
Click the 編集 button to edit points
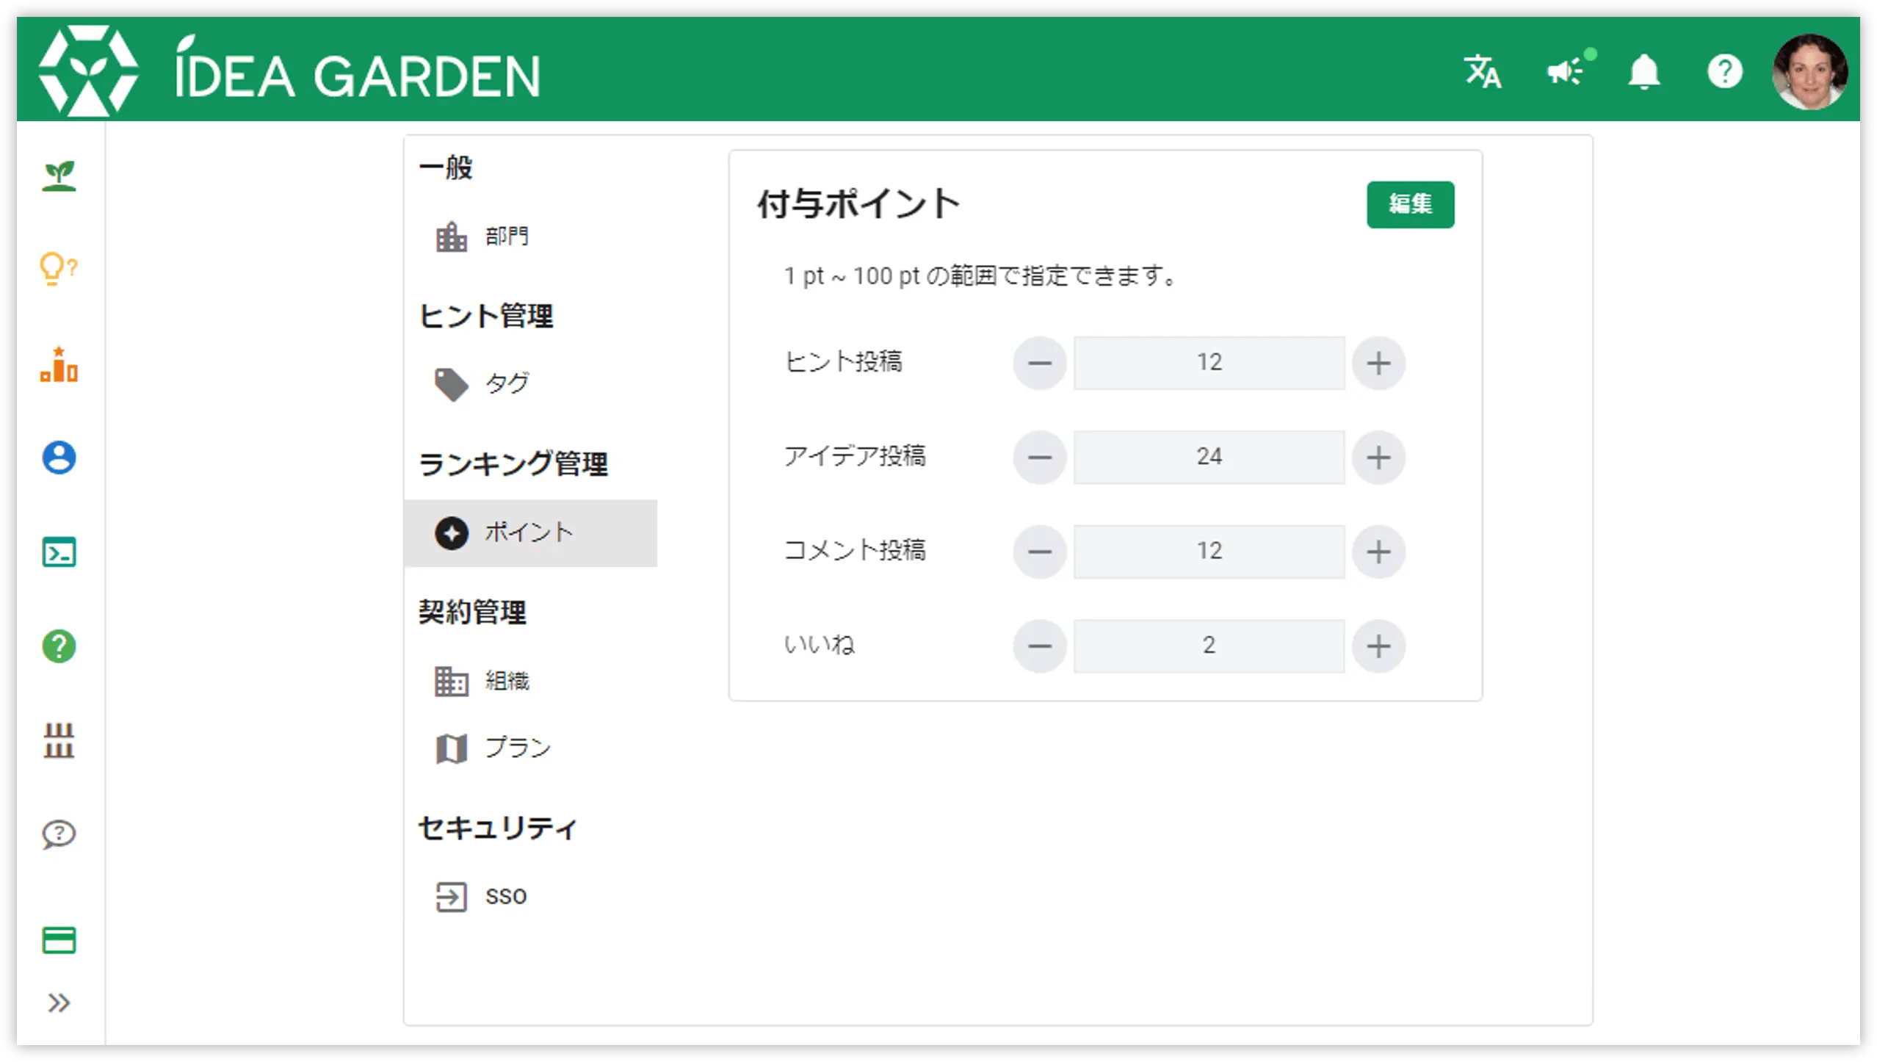[x=1411, y=203]
